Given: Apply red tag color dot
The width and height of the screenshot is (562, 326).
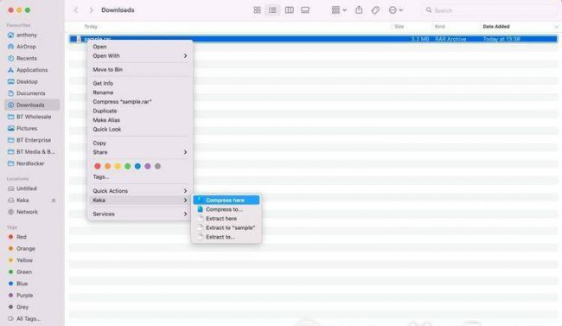Looking at the screenshot, I should 98,166.
